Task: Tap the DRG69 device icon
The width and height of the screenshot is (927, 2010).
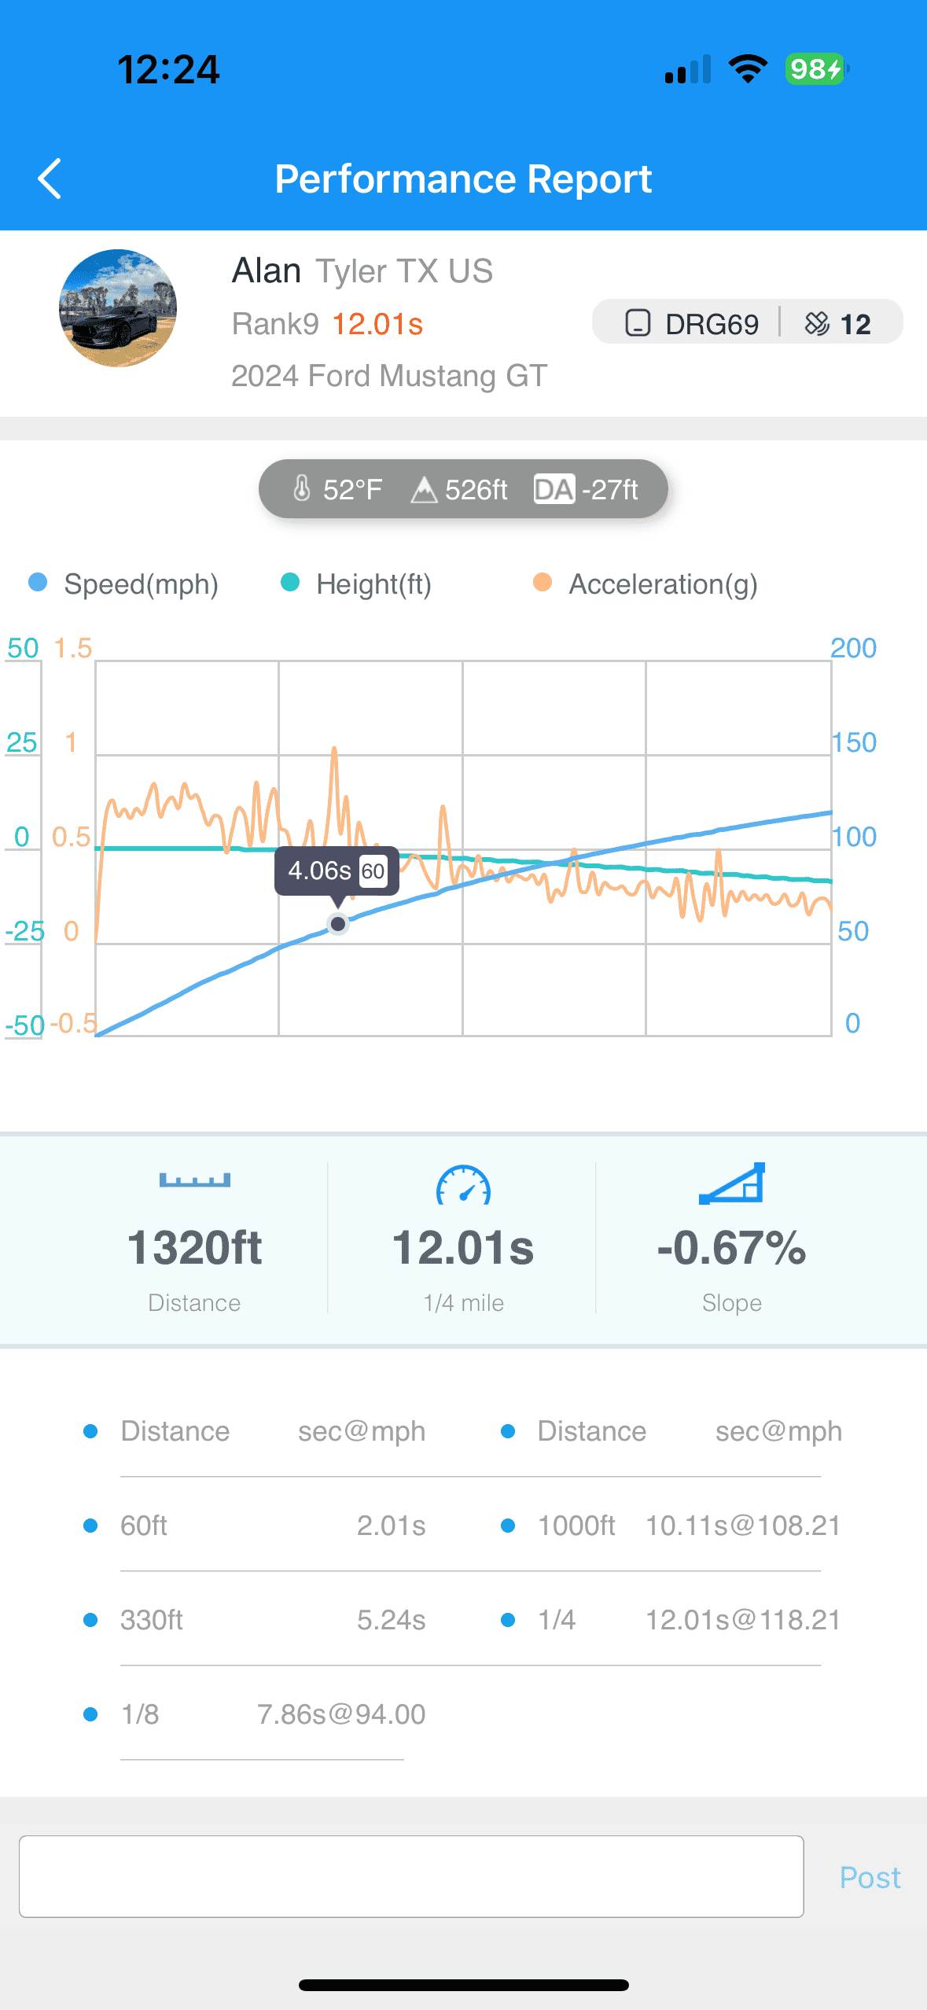Action: [x=637, y=323]
